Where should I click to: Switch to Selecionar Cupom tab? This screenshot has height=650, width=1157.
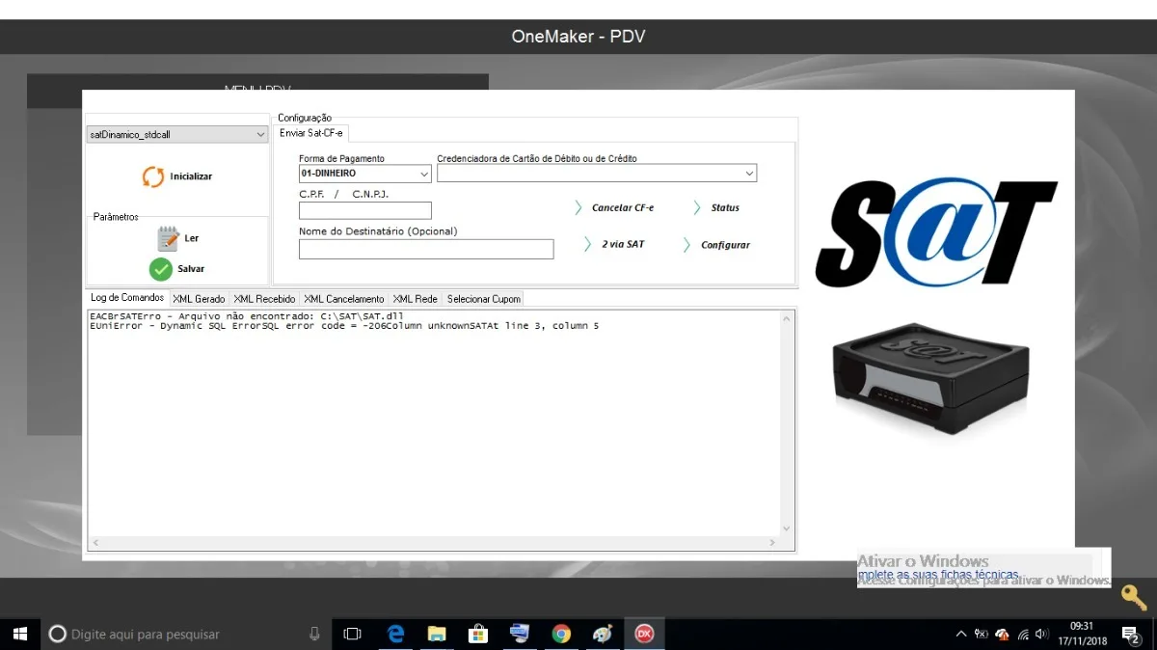tap(484, 299)
